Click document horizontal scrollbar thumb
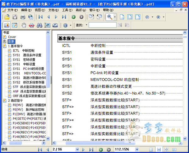Screen dimensions: 189x153 pyautogui.click(x=100, y=143)
